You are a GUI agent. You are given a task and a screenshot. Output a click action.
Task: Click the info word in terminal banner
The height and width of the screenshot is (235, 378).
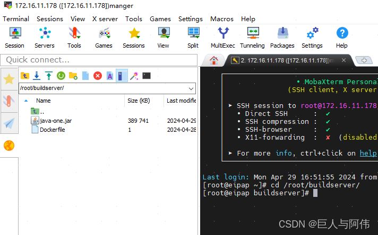point(283,153)
